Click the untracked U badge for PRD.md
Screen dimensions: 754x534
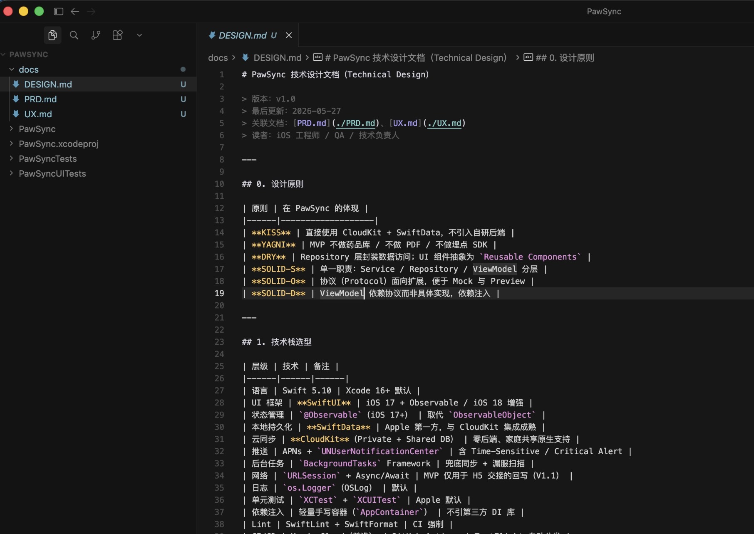pyautogui.click(x=183, y=99)
